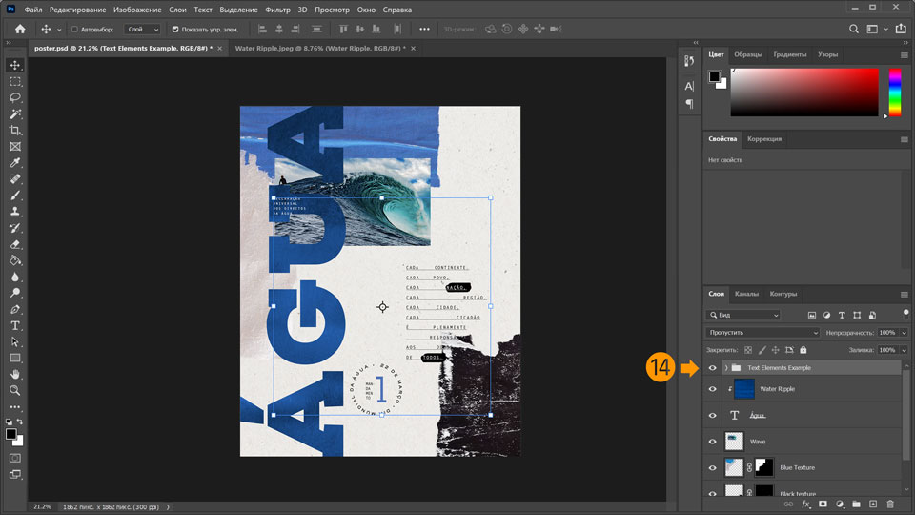Pick the Lasso tool
Viewport: 915px width, 515px height.
(15, 97)
